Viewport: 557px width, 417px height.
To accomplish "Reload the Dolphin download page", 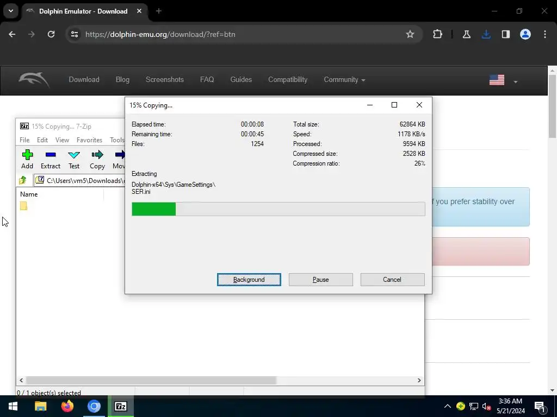I will click(51, 34).
